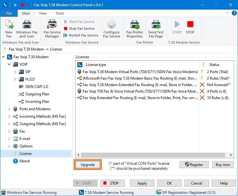Open the File menu
This screenshot has height=196, width=238.
coord(9,13)
